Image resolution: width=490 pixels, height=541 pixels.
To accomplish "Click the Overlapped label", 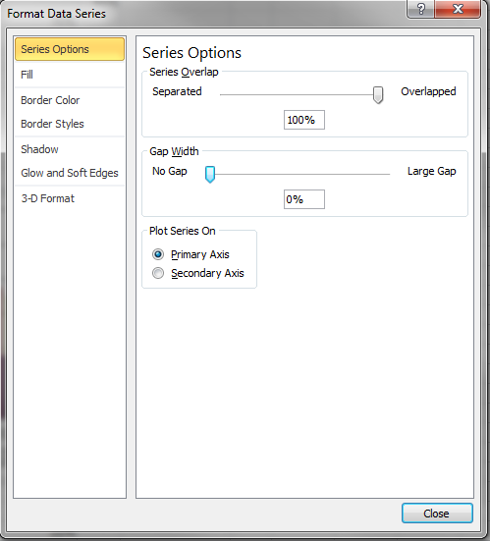I will coord(428,91).
